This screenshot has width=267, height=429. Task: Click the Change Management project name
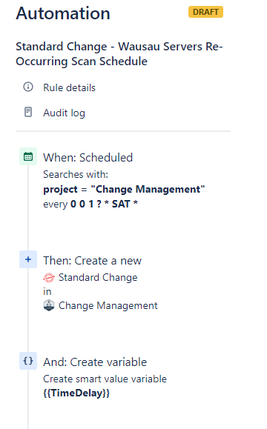click(x=108, y=305)
